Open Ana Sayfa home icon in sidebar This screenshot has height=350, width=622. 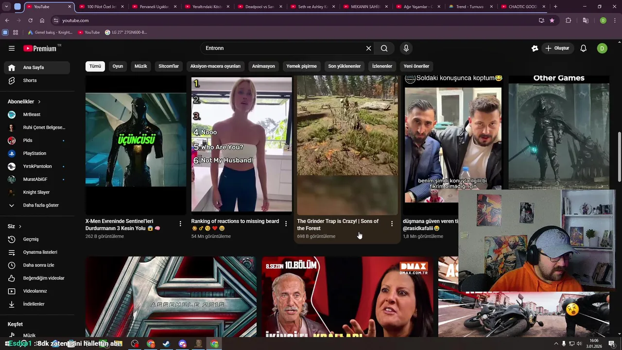point(12,68)
